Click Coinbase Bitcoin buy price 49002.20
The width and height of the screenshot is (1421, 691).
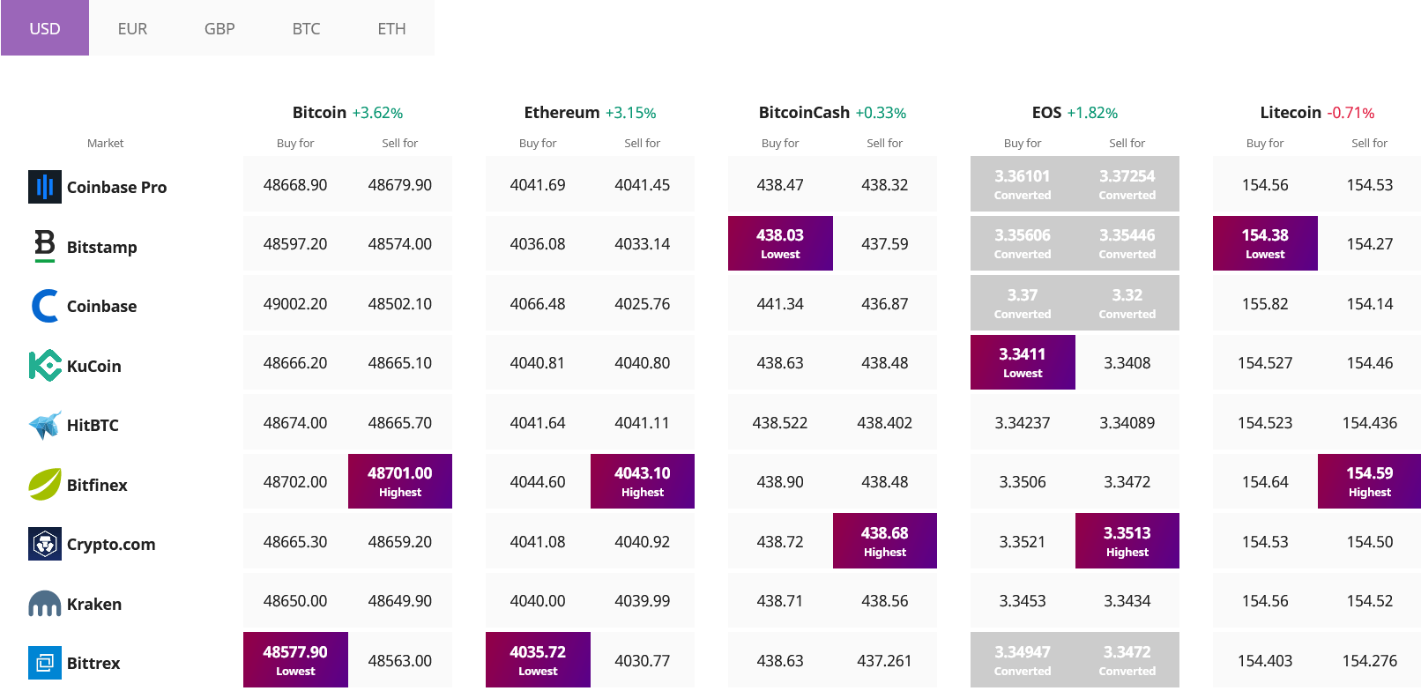point(295,304)
